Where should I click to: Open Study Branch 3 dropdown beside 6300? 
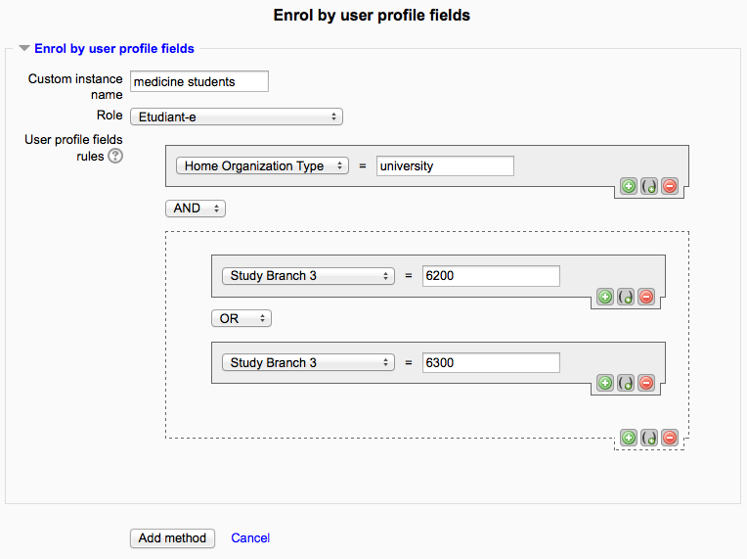point(308,363)
